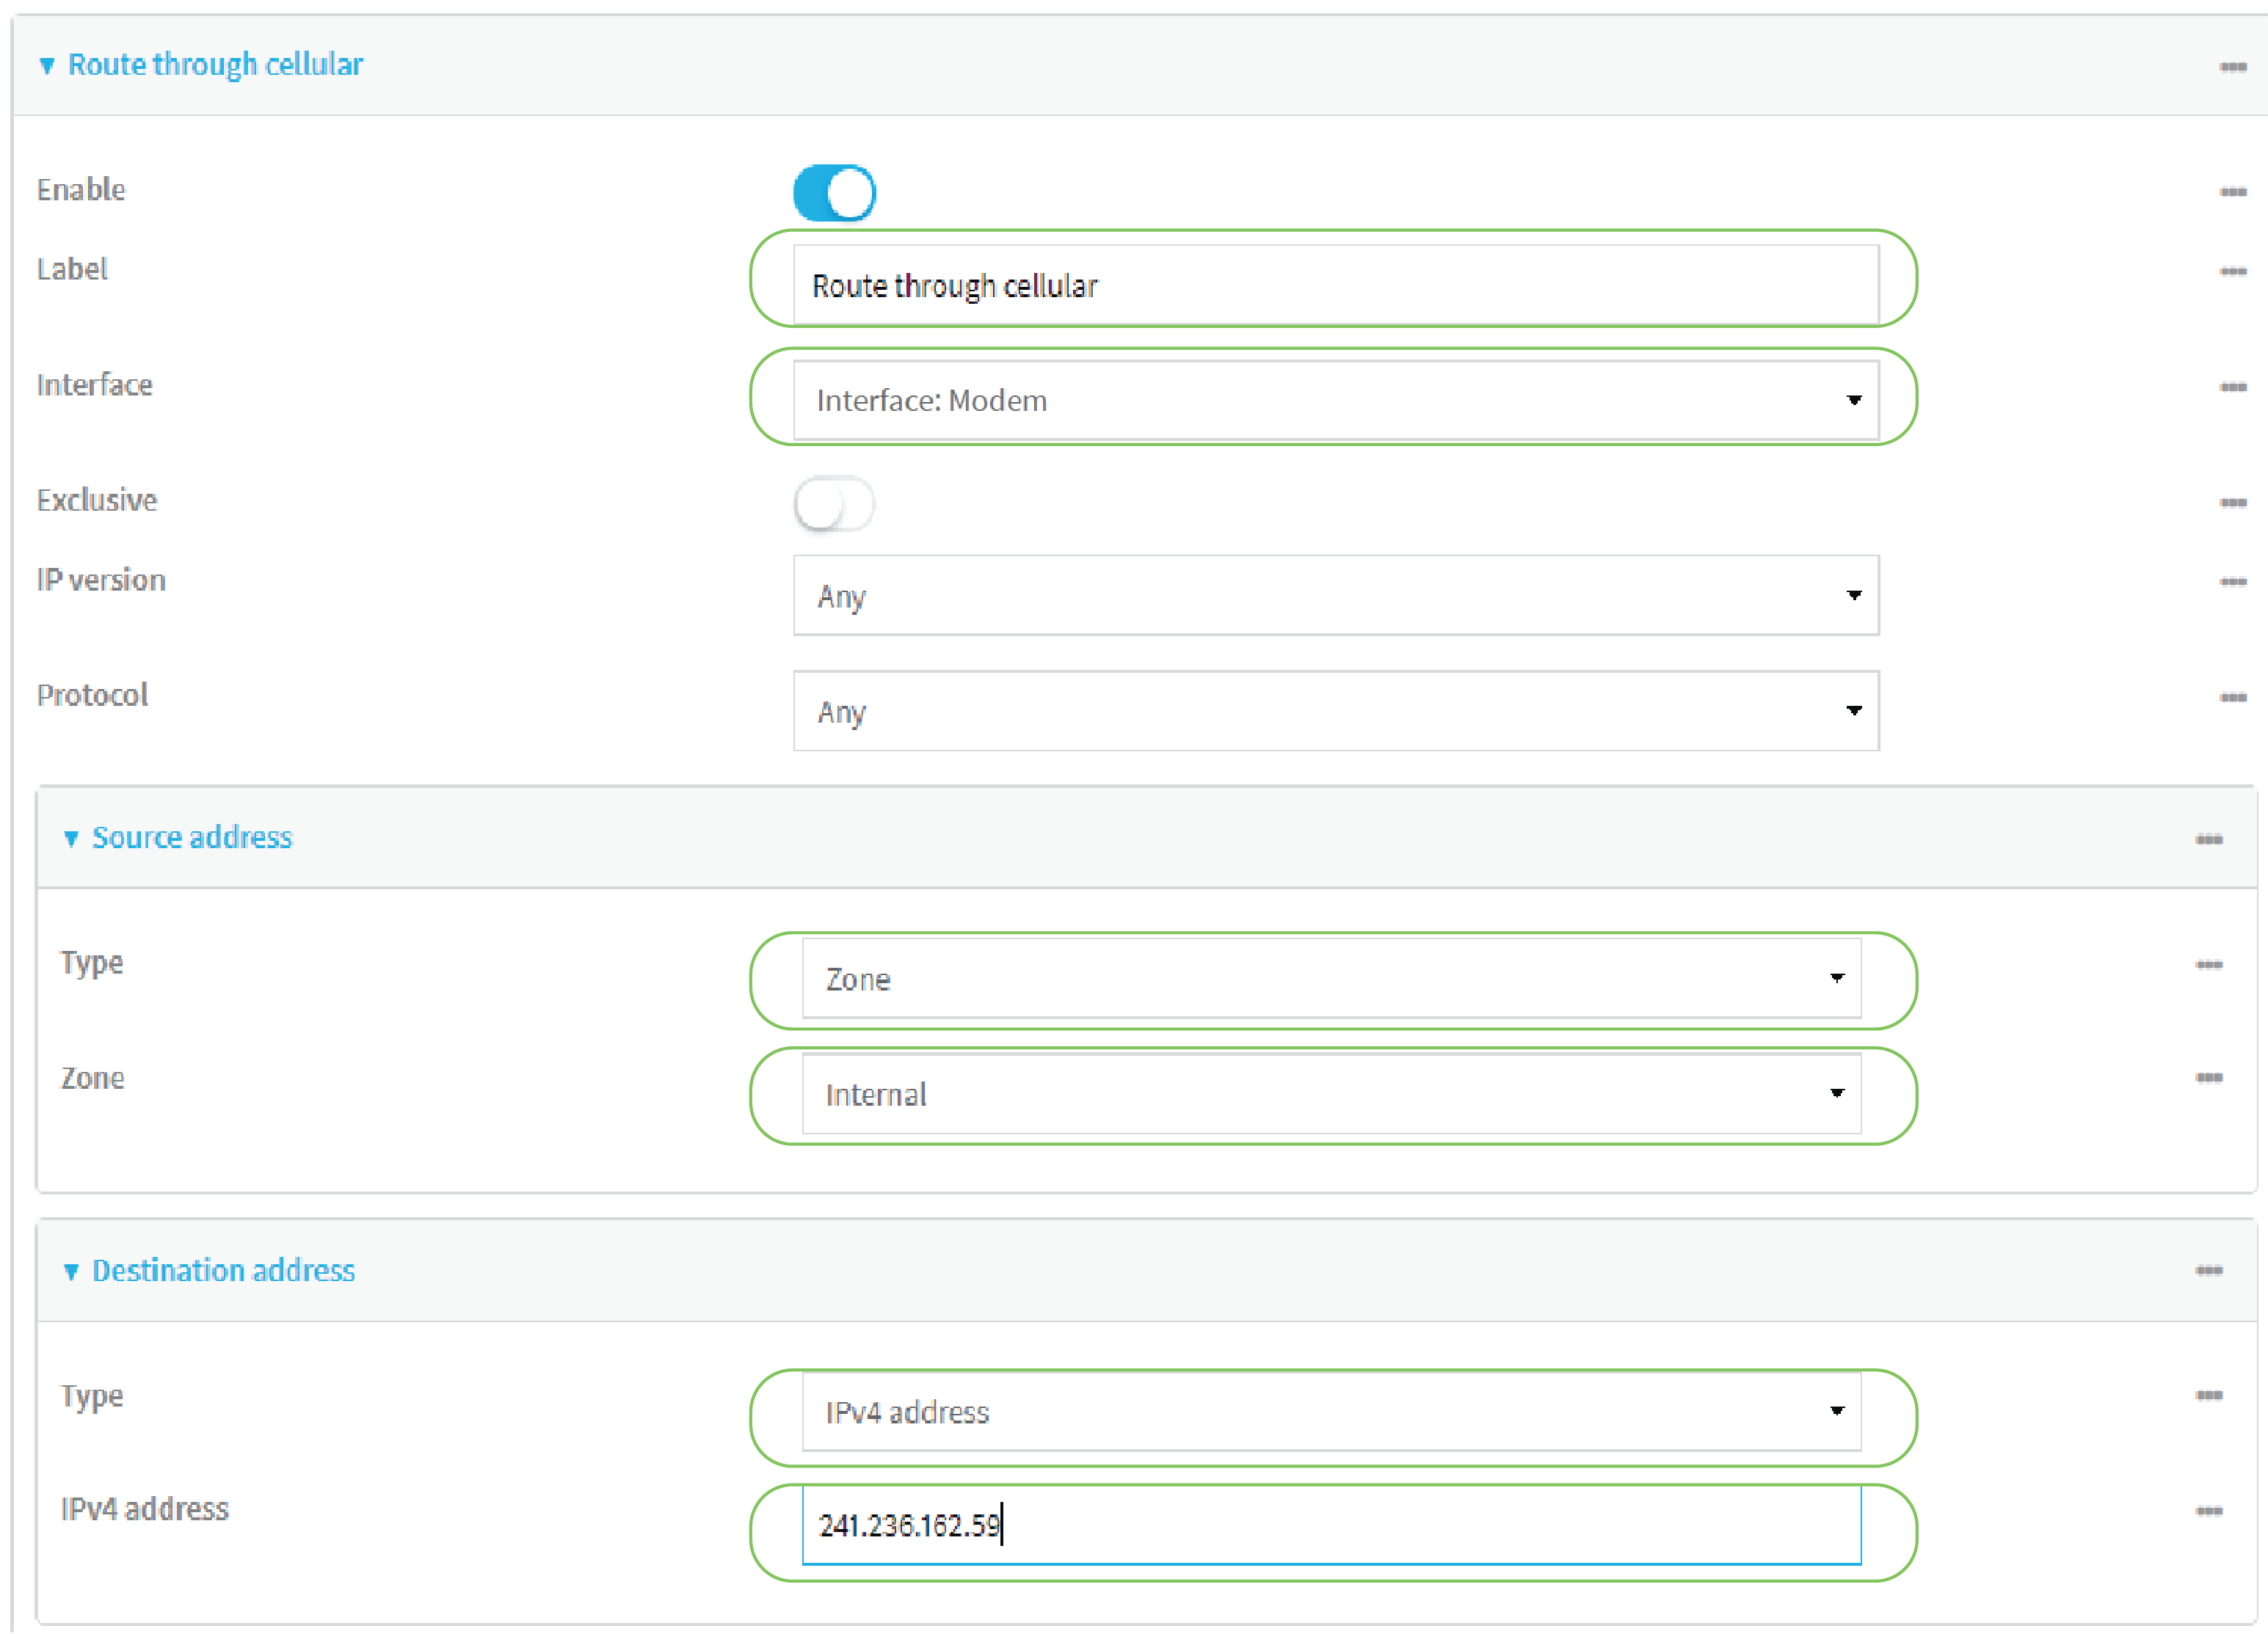Image resolution: width=2268 pixels, height=1634 pixels.
Task: Open the Route through cellular section options menu
Action: 2235,66
